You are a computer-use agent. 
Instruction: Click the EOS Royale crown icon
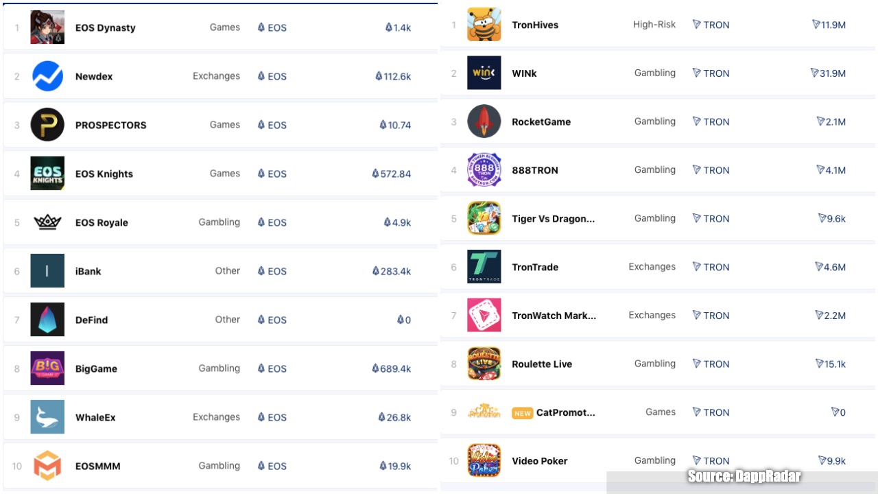[47, 222]
